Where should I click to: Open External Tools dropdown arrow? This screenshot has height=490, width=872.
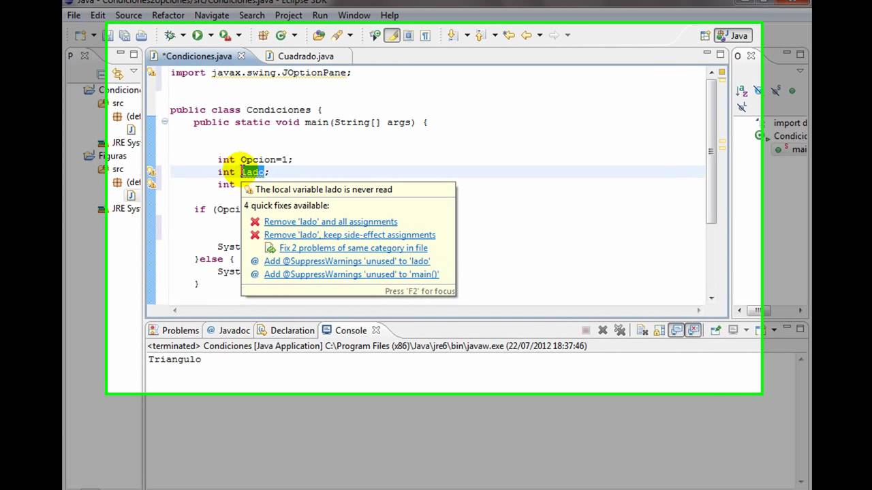239,35
